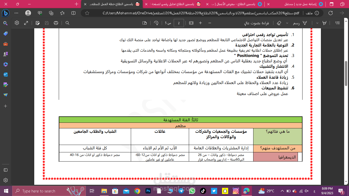Open search within the PDF
Image resolution: width=349 pixels, height=196 pixels.
pos(67,23)
